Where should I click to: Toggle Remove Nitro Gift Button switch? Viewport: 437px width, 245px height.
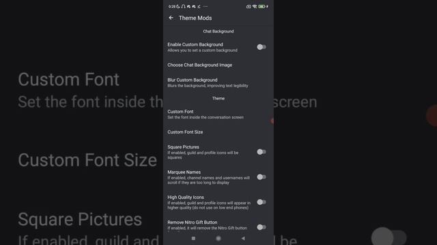coord(262,227)
